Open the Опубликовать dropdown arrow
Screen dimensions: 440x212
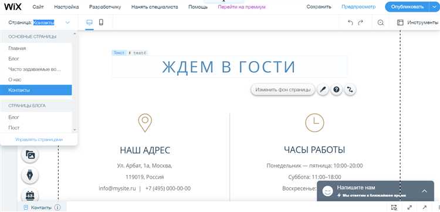point(434,6)
